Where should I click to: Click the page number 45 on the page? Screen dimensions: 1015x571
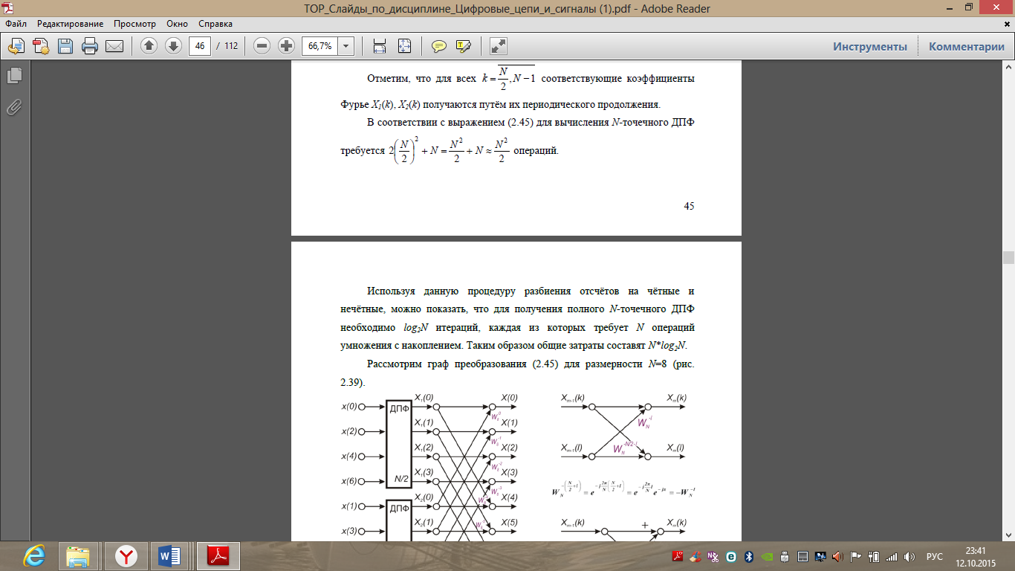click(689, 206)
